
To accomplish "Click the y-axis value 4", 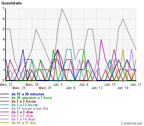I will click(x=3, y=39).
